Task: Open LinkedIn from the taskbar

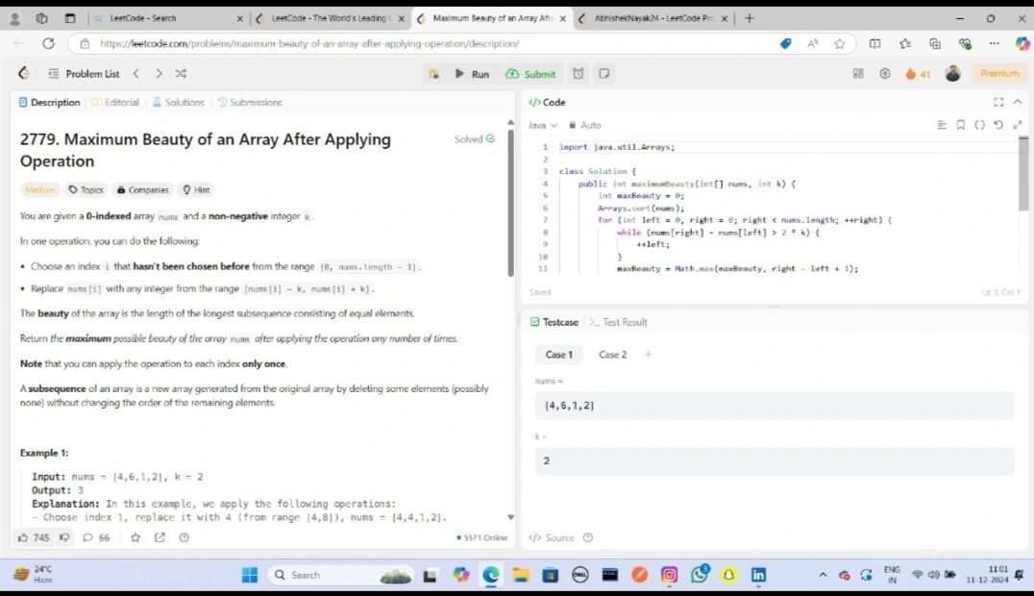Action: coord(758,575)
